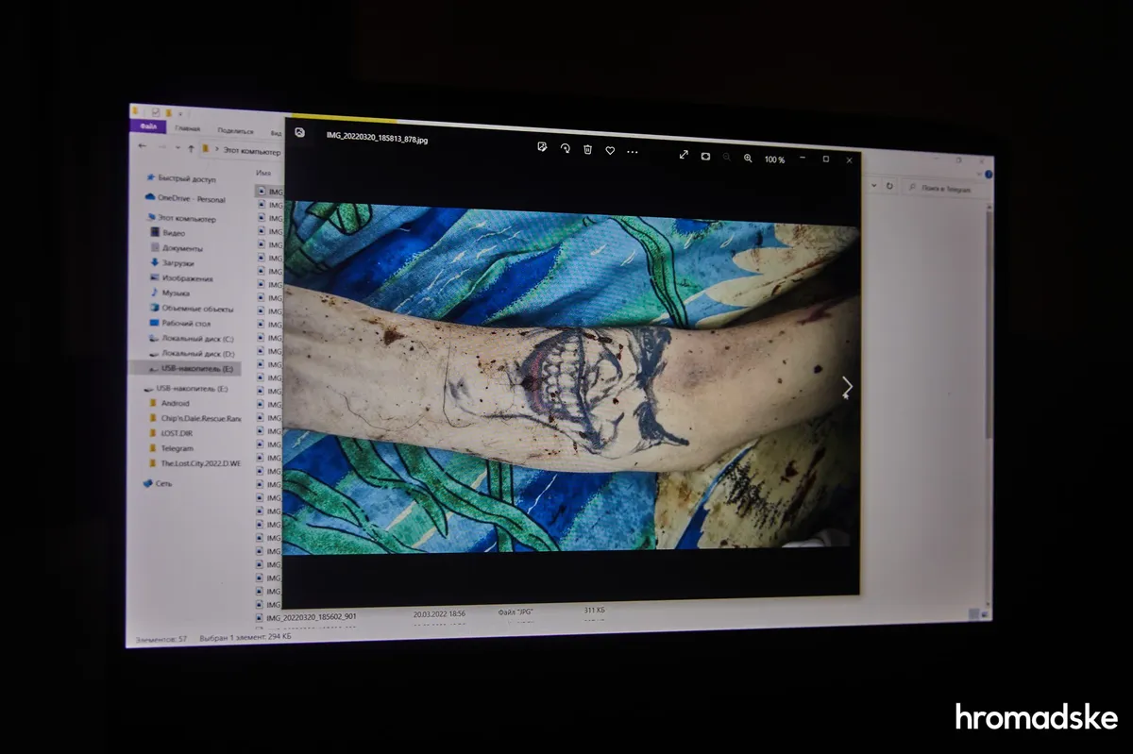
Task: Open the Файл tab in Explorer ribbon
Action: coord(148,127)
